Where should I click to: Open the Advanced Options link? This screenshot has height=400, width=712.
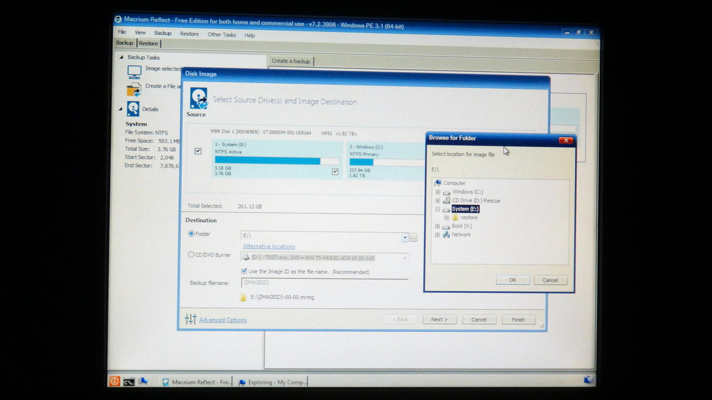[223, 320]
